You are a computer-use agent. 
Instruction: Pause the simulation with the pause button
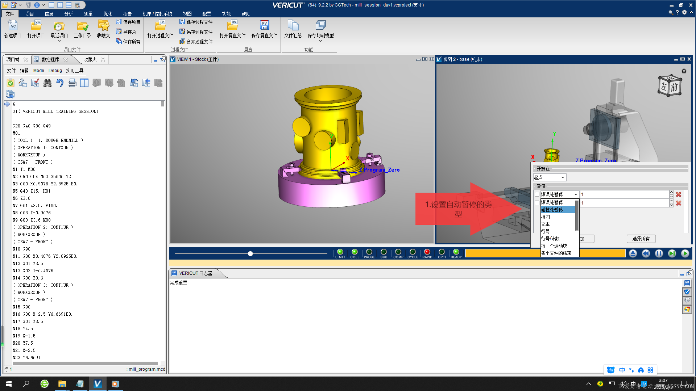coord(659,253)
